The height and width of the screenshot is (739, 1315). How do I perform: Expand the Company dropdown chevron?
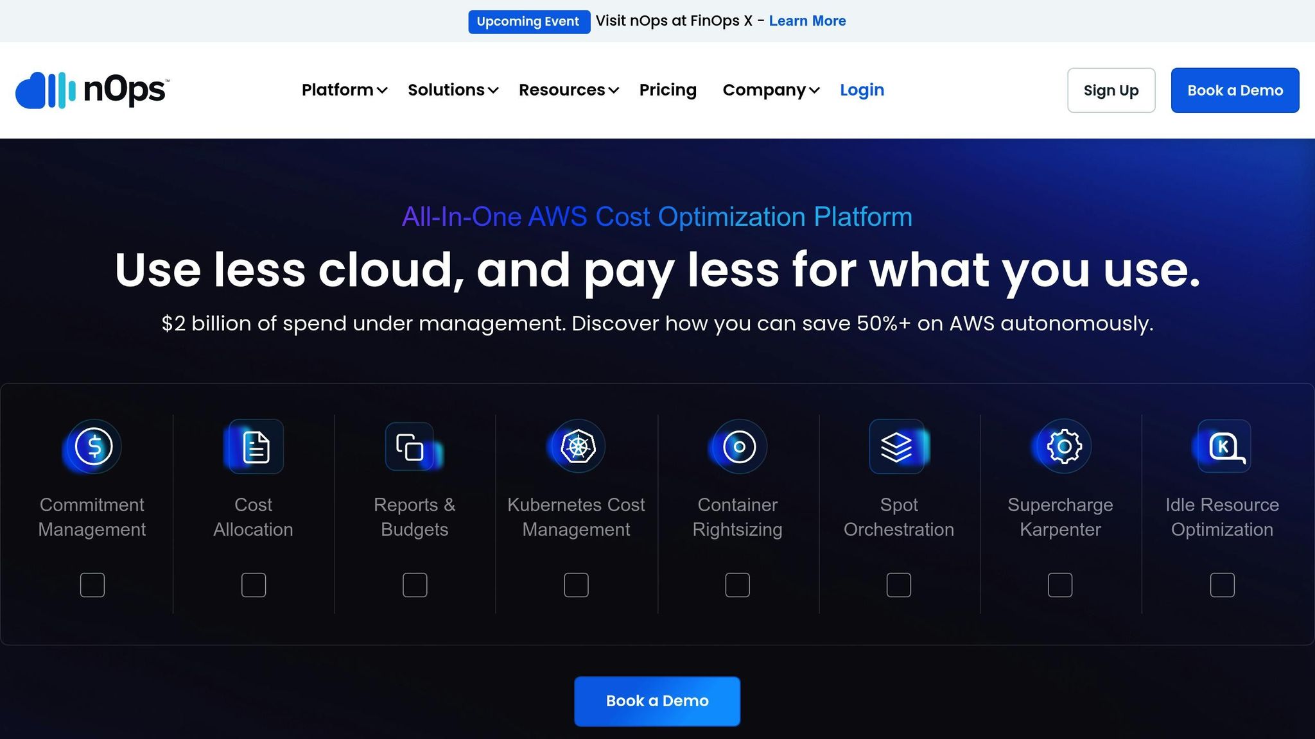pyautogui.click(x=814, y=90)
